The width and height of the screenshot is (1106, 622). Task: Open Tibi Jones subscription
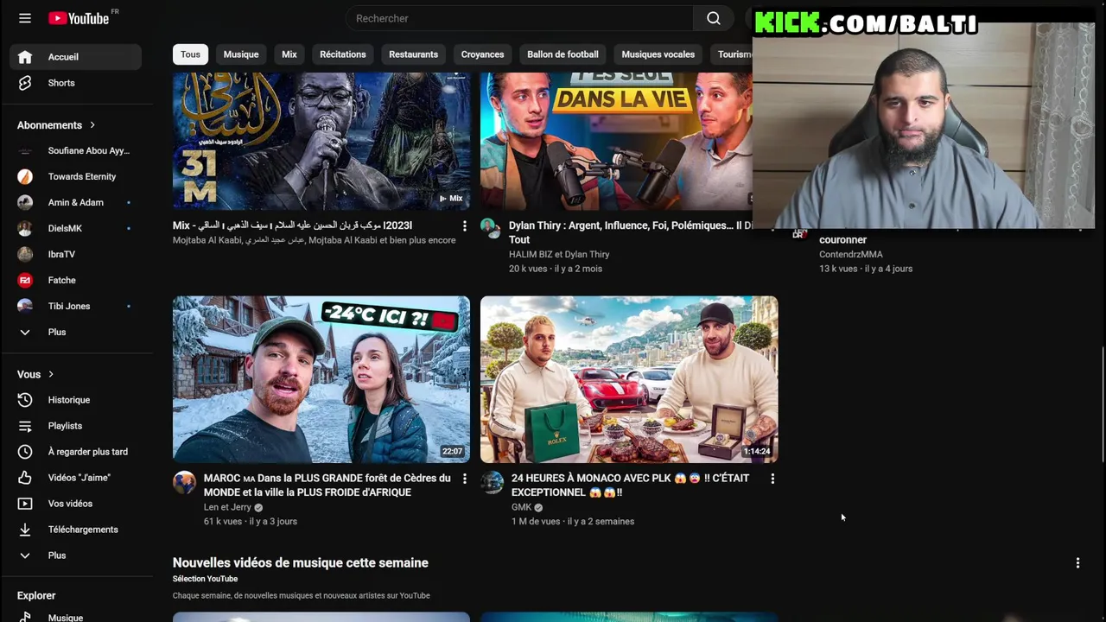tap(76, 306)
